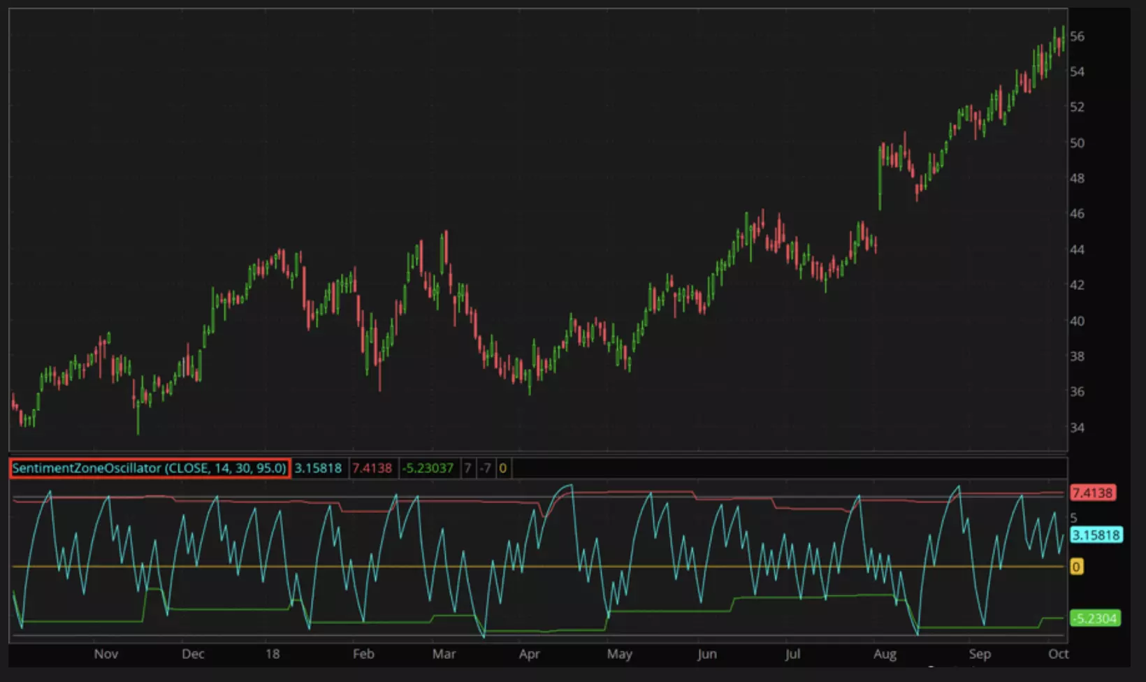1146x682 pixels.
Task: Select the May label on time axis
Action: 619,654
